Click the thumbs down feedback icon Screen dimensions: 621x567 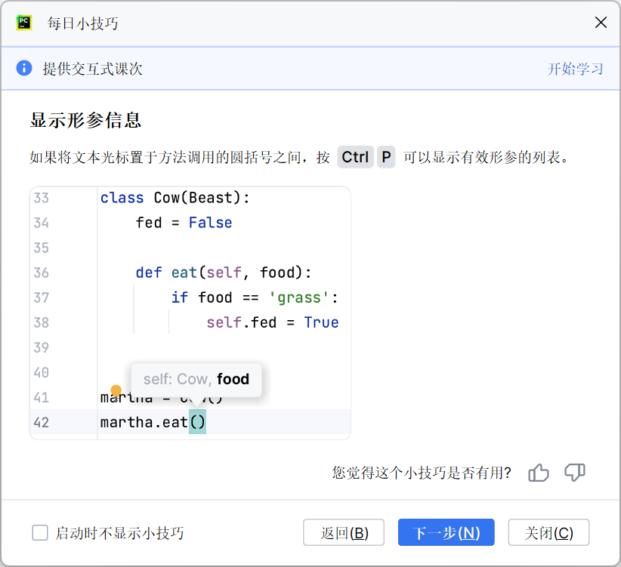575,473
